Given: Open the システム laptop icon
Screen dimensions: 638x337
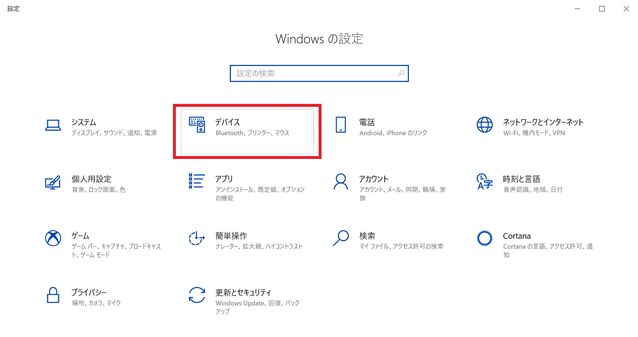Looking at the screenshot, I should click(x=53, y=125).
